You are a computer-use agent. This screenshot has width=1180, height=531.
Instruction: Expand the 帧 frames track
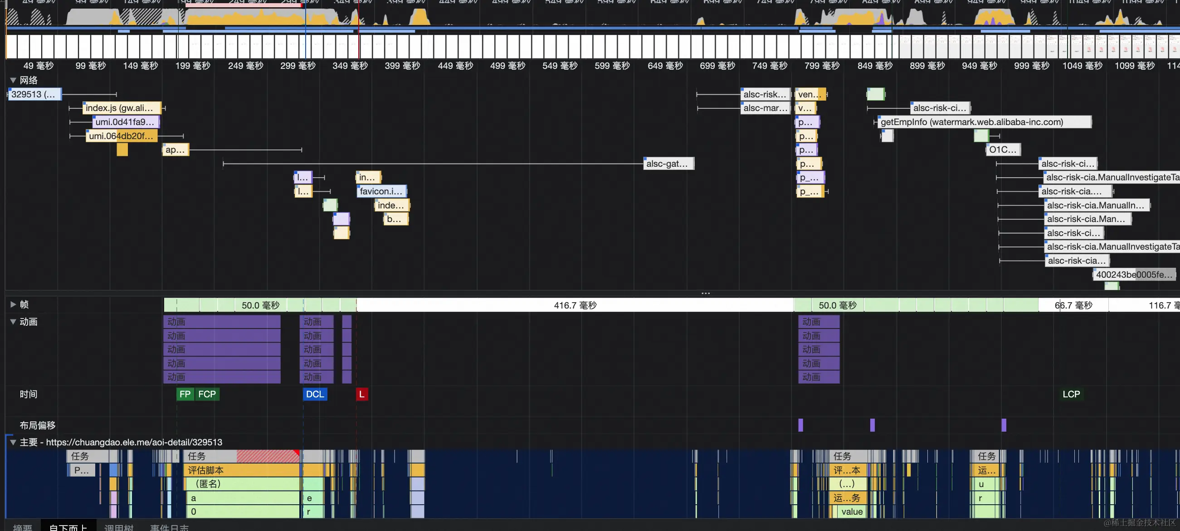[x=13, y=304]
